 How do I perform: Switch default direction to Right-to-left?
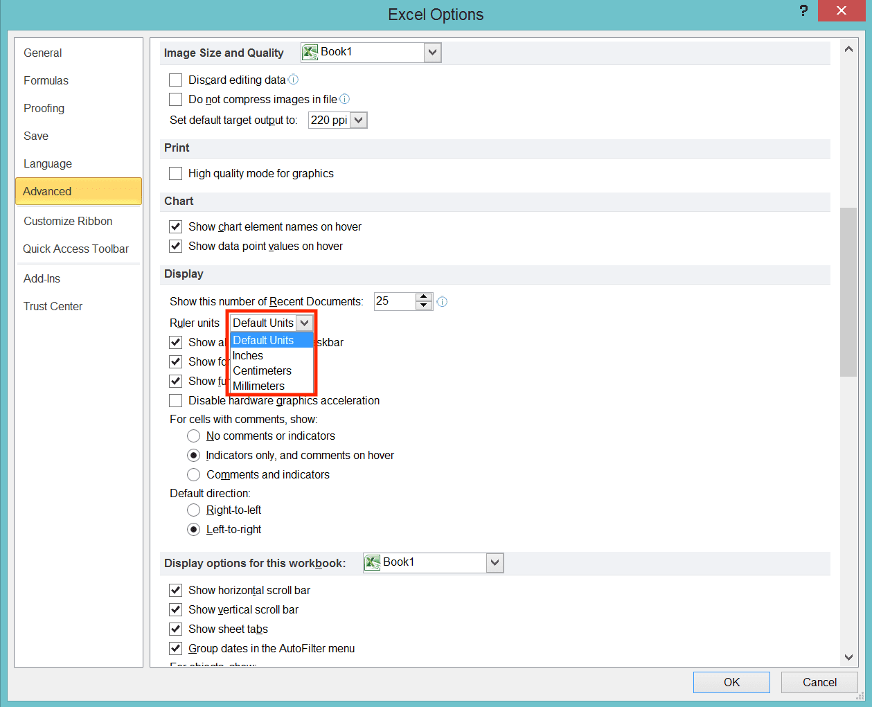pyautogui.click(x=194, y=510)
